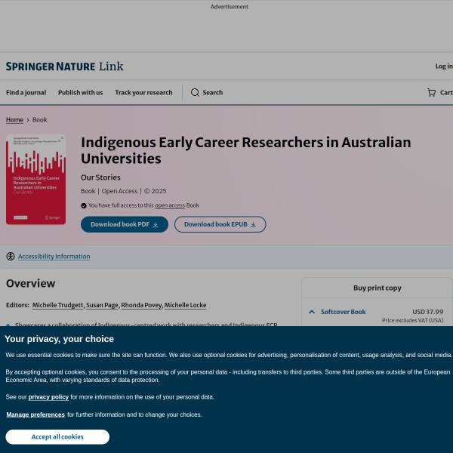Open the Find a journal menu
The image size is (453, 453).
[26, 93]
